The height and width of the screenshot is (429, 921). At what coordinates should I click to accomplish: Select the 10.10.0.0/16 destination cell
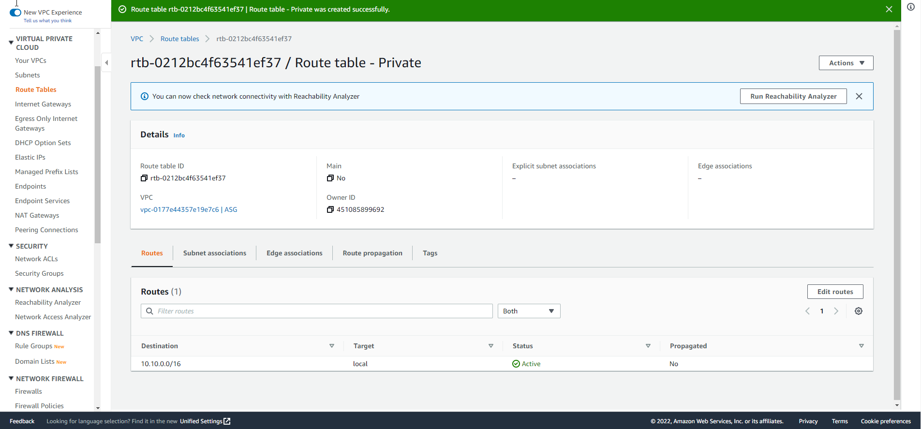click(x=161, y=364)
